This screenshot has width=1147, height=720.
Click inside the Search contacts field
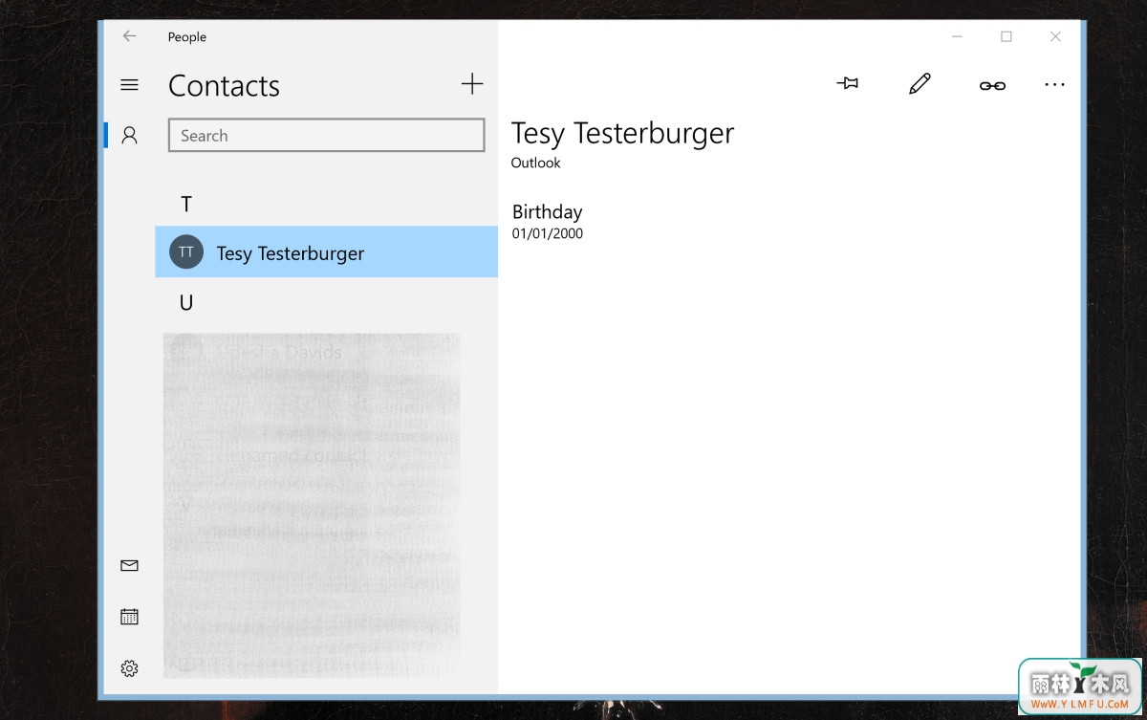tap(327, 136)
